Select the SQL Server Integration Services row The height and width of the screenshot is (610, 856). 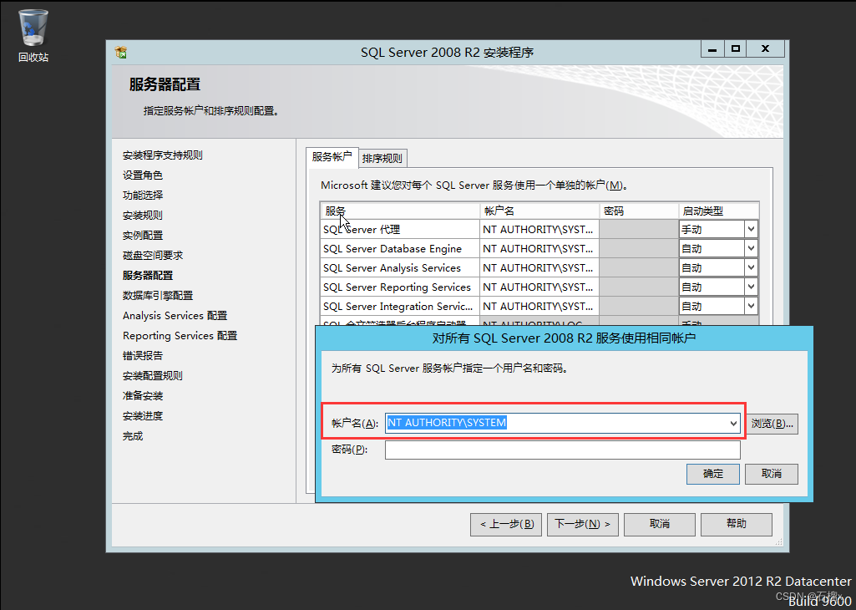(x=400, y=306)
